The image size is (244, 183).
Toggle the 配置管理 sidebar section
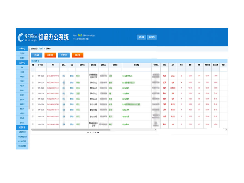click(x=22, y=127)
